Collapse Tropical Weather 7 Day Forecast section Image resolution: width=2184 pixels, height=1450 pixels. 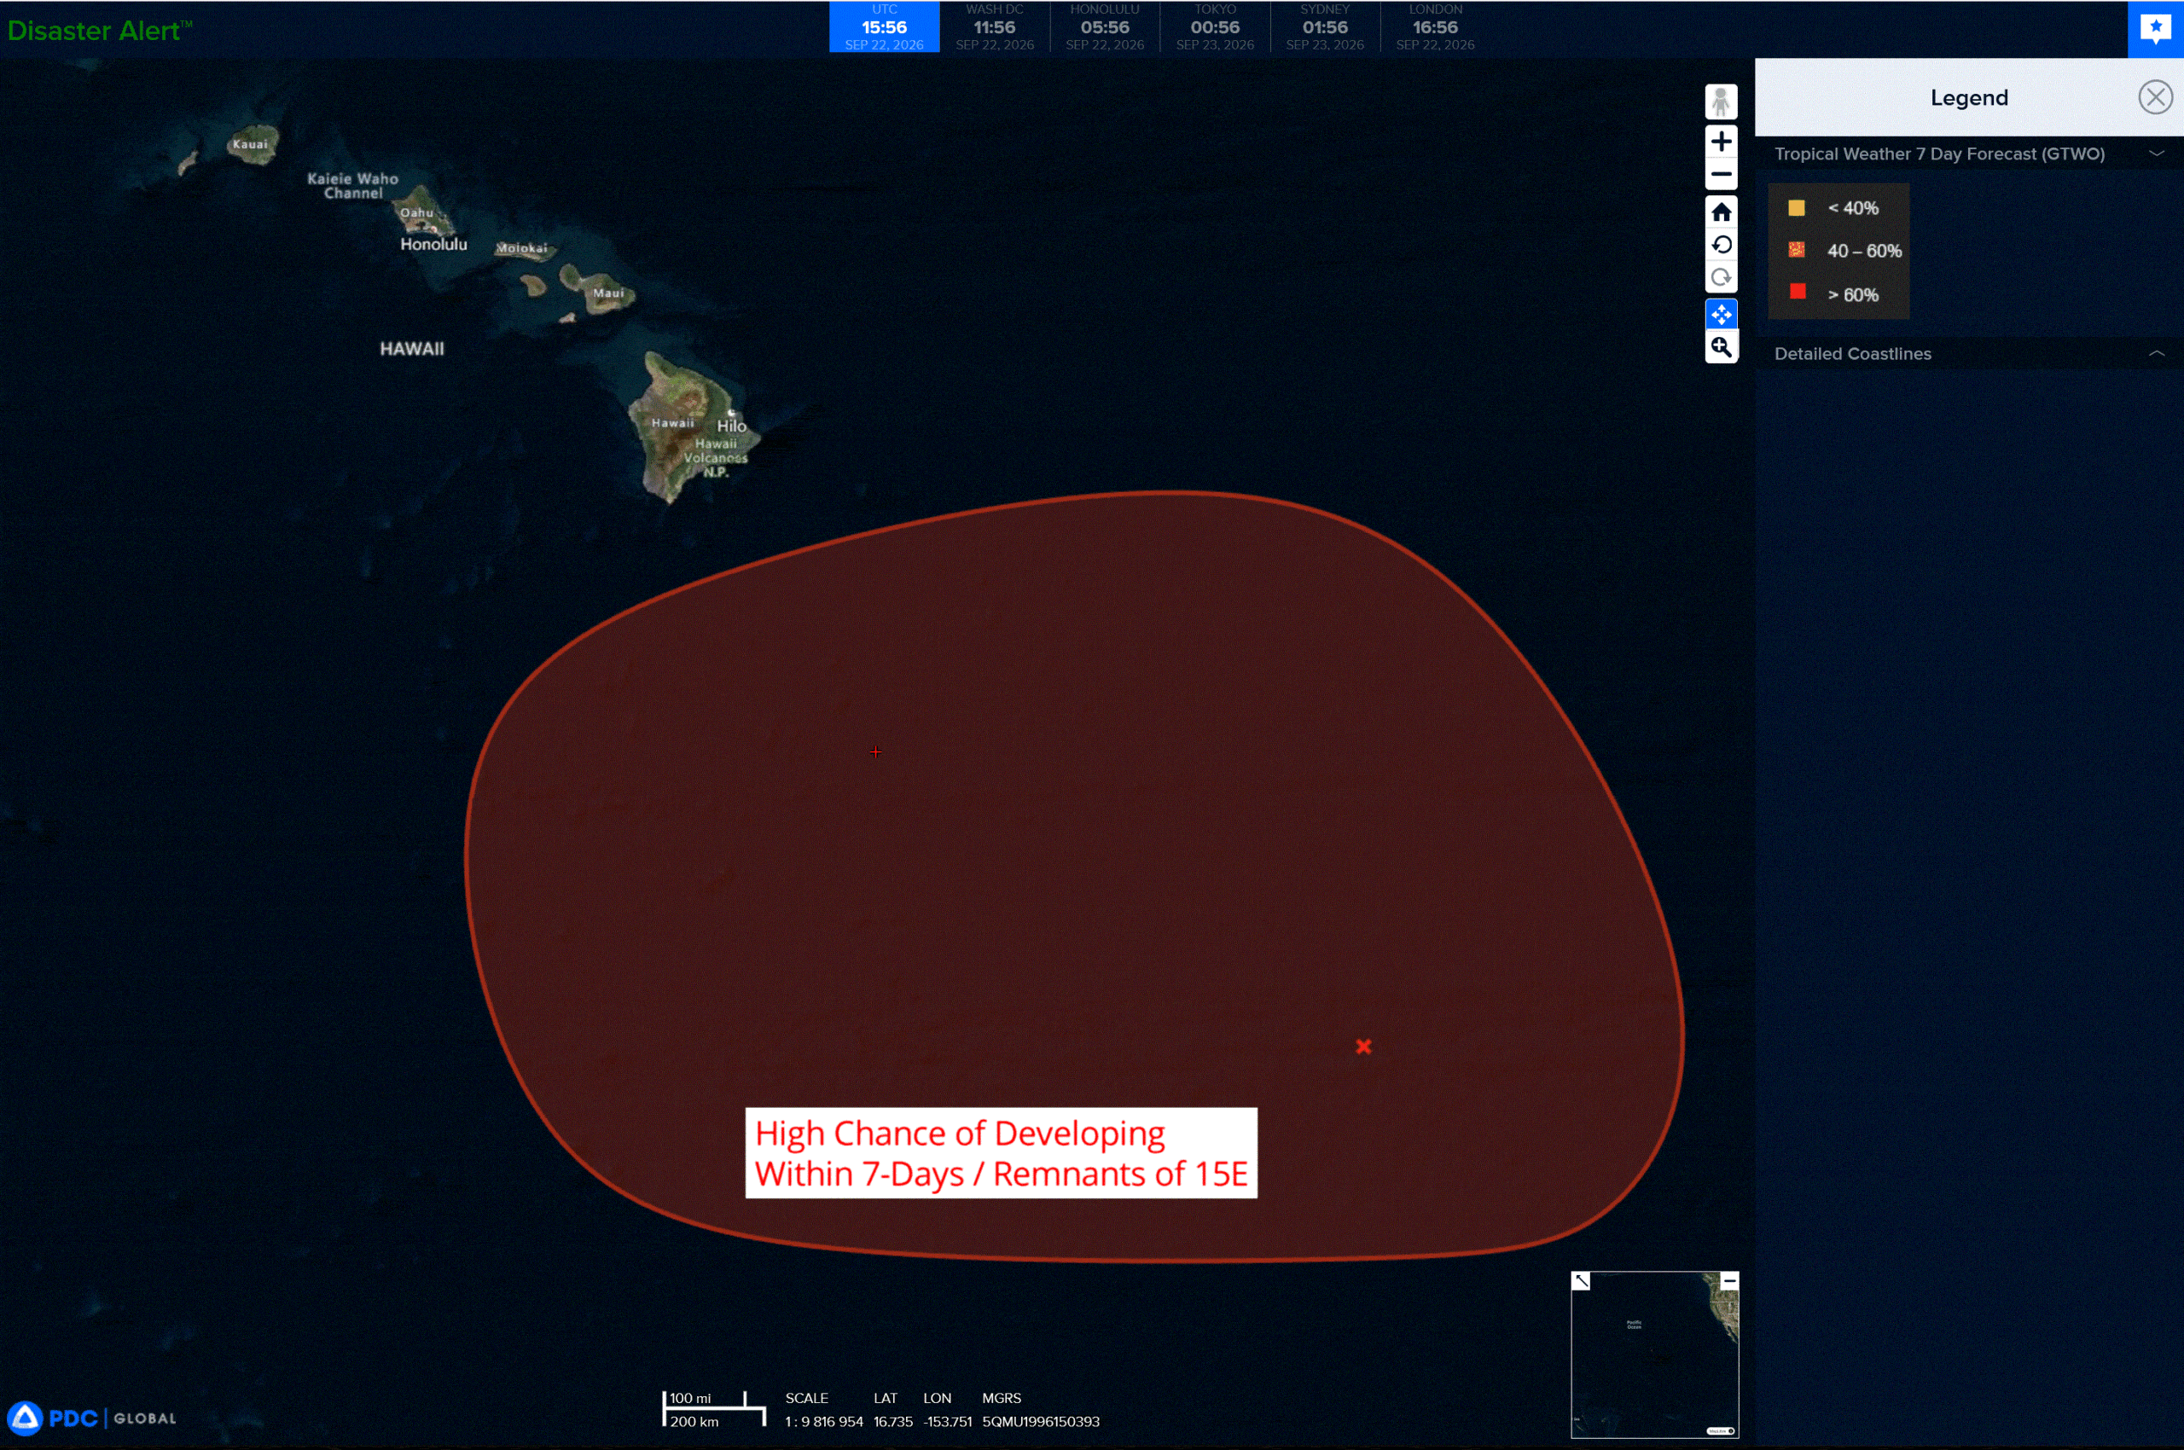[x=2156, y=154]
